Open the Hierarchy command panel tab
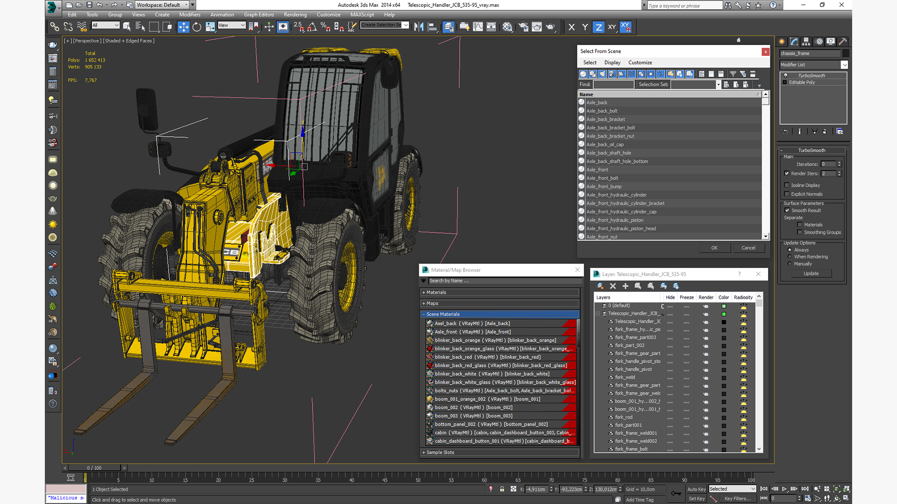 click(806, 42)
